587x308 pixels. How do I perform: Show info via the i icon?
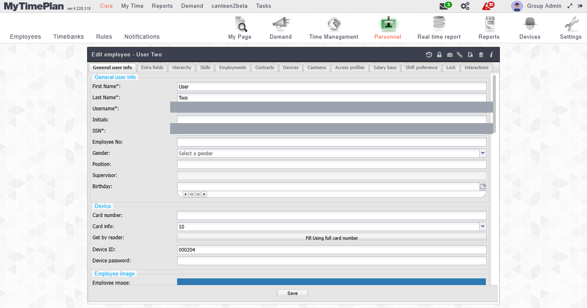pyautogui.click(x=491, y=54)
